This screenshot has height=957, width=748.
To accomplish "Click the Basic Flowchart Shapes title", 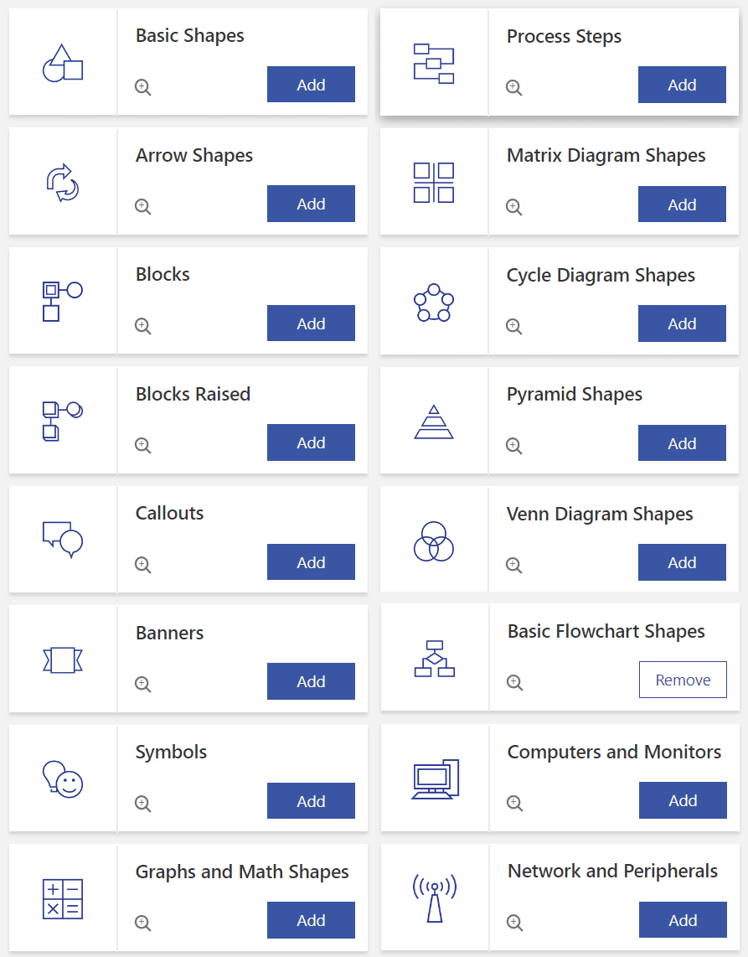I will pyautogui.click(x=606, y=632).
